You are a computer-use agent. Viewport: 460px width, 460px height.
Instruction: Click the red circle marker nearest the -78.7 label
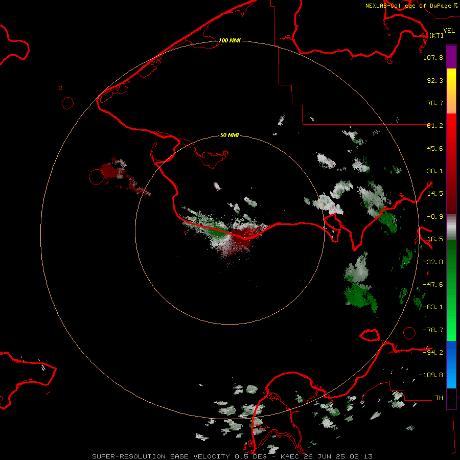point(409,333)
